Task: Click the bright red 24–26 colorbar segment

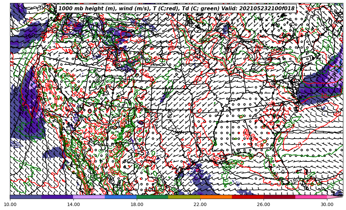Action: (x=248, y=197)
